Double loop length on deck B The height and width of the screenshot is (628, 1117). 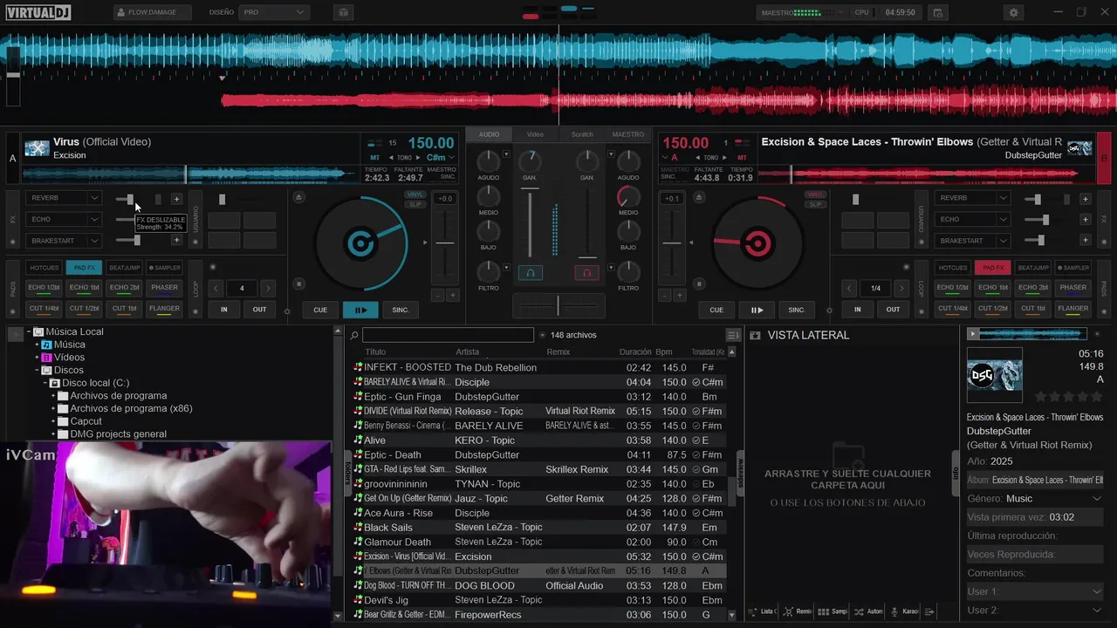(901, 288)
